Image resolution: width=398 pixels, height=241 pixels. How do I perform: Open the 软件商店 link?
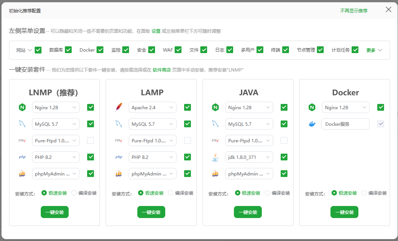[x=162, y=70]
